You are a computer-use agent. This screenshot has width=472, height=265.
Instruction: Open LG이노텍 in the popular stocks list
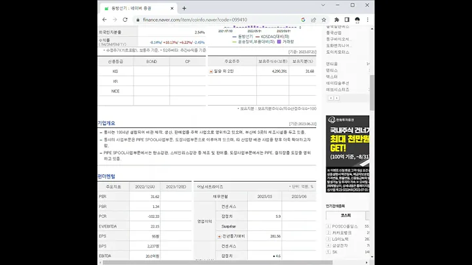point(340,239)
